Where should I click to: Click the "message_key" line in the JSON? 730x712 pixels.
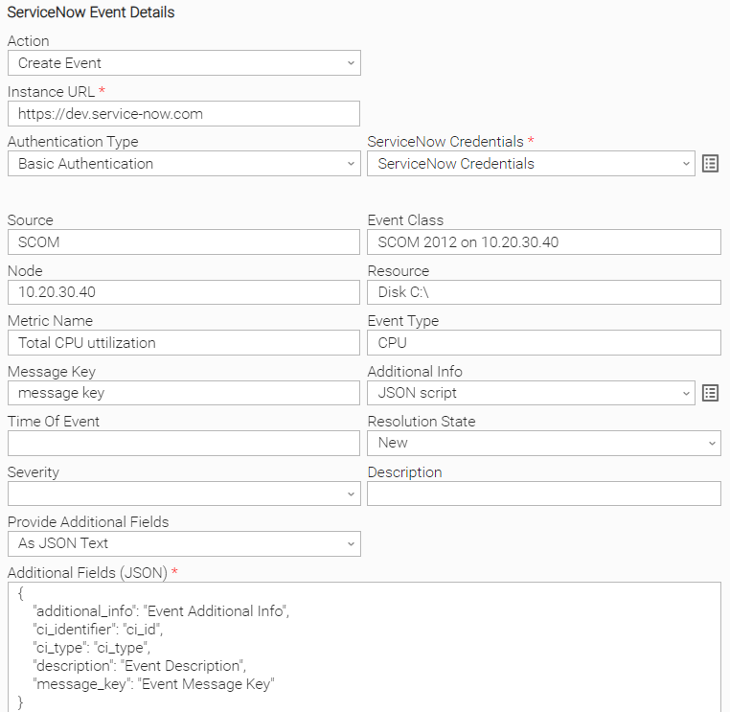pyautogui.click(x=153, y=684)
